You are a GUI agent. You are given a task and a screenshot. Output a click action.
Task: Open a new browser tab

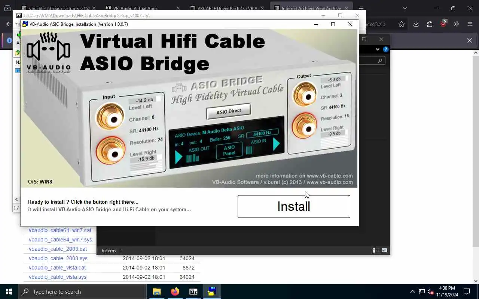point(361,8)
